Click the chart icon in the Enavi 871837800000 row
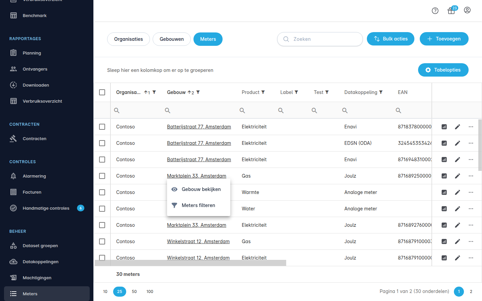The width and height of the screenshot is (482, 301). pyautogui.click(x=444, y=127)
